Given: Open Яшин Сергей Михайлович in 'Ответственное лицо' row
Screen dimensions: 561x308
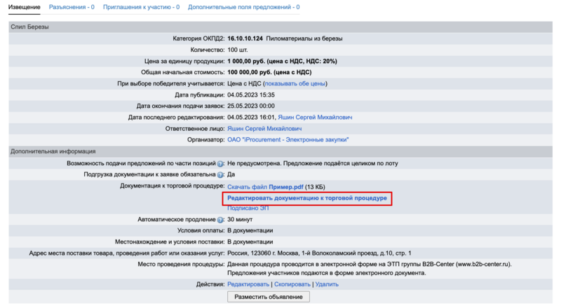Looking at the screenshot, I should click(264, 129).
